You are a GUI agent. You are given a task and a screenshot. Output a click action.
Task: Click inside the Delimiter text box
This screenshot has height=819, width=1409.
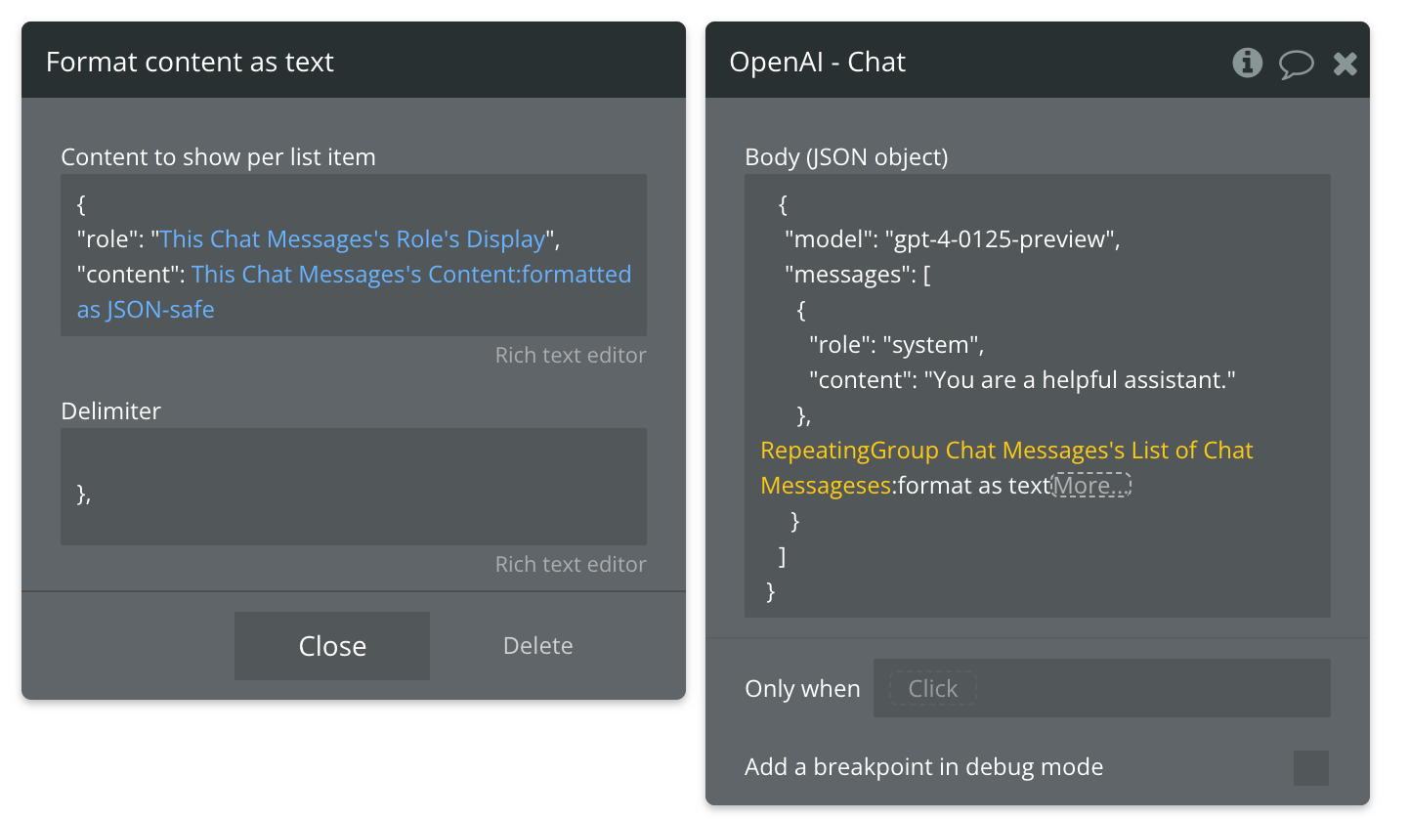(x=353, y=486)
